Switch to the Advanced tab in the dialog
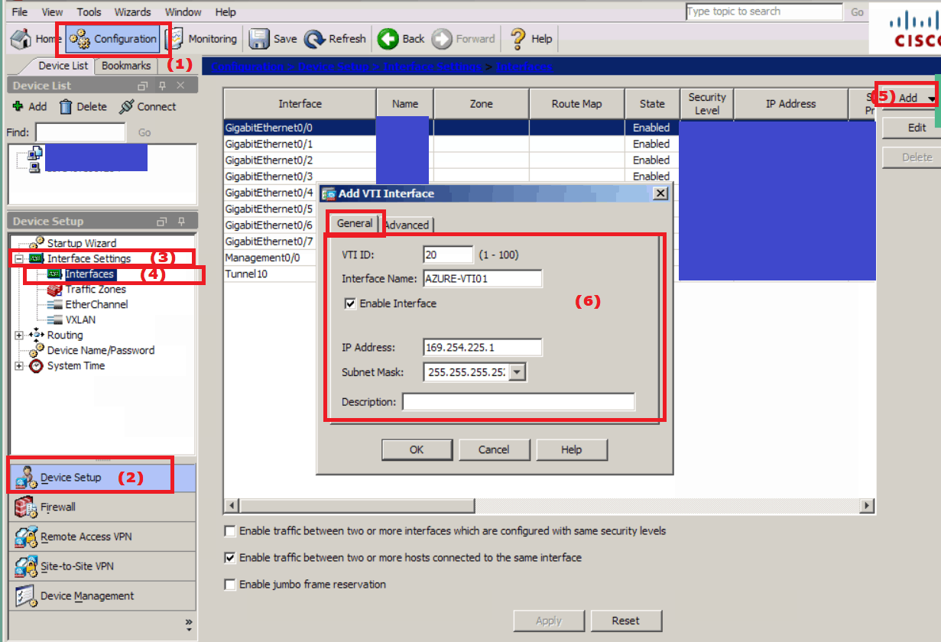This screenshot has height=642, width=941. pyautogui.click(x=407, y=225)
